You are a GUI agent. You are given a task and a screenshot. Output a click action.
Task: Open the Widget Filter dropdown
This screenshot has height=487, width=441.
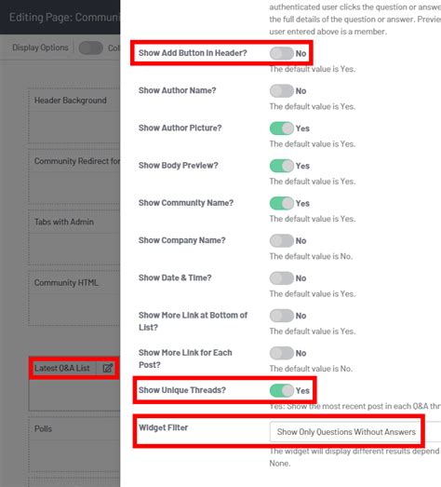[x=355, y=432]
